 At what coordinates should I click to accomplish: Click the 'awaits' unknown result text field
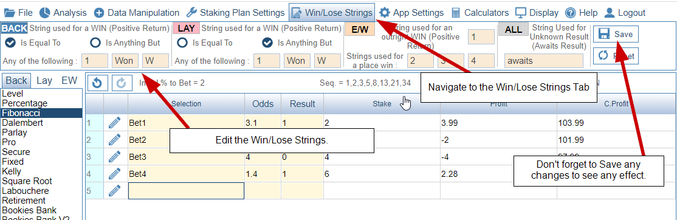[543, 61]
